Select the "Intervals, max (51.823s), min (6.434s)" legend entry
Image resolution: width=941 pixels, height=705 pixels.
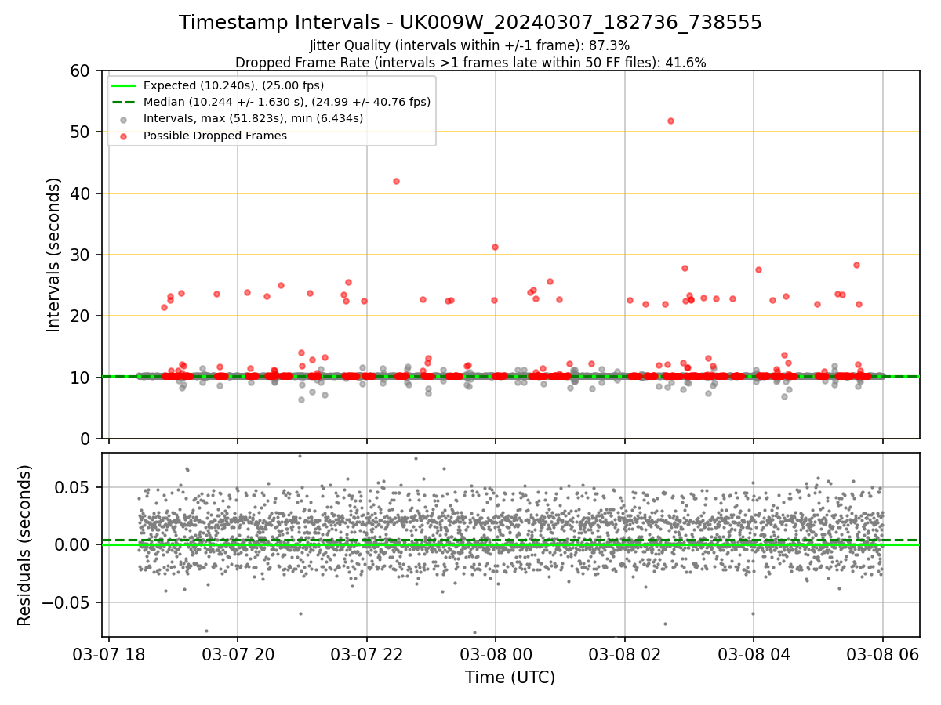point(253,118)
